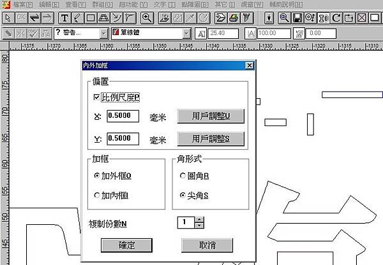The image size is (383, 265).
Task: Select the 圓角R corner style option
Action: point(183,175)
